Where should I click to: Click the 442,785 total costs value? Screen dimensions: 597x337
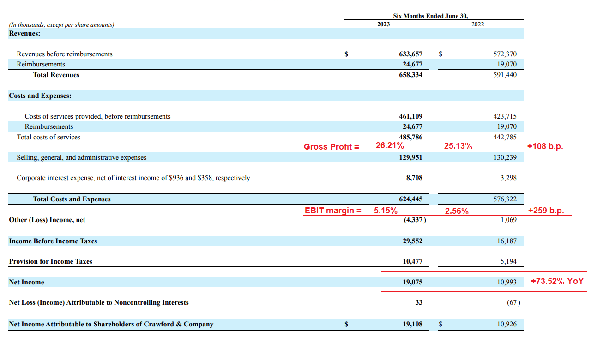(505, 137)
